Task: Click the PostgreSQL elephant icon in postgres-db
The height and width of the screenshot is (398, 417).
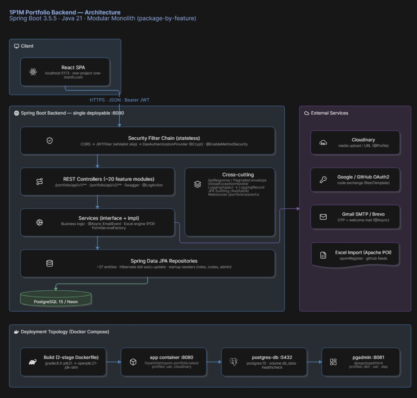Action: [233, 362]
